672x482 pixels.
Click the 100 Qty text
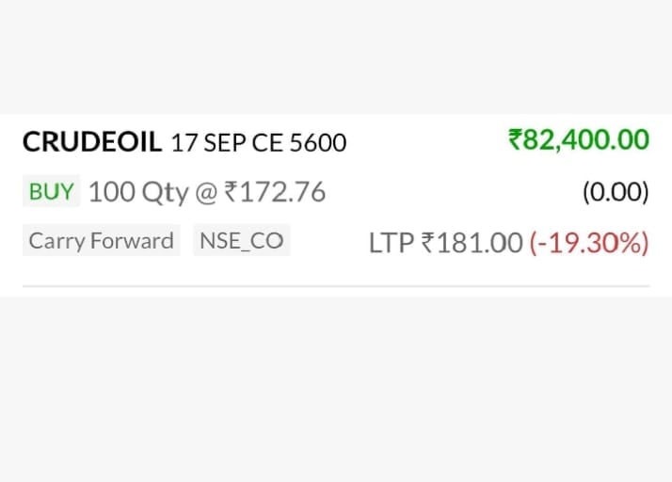pyautogui.click(x=138, y=192)
